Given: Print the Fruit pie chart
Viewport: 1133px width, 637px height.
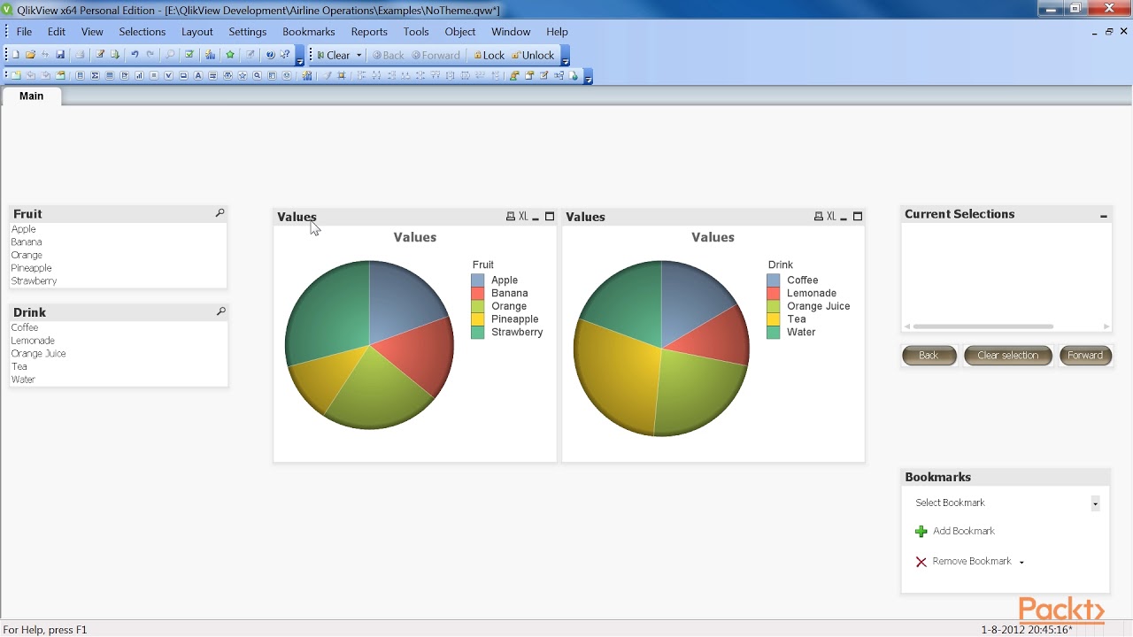Looking at the screenshot, I should (511, 217).
